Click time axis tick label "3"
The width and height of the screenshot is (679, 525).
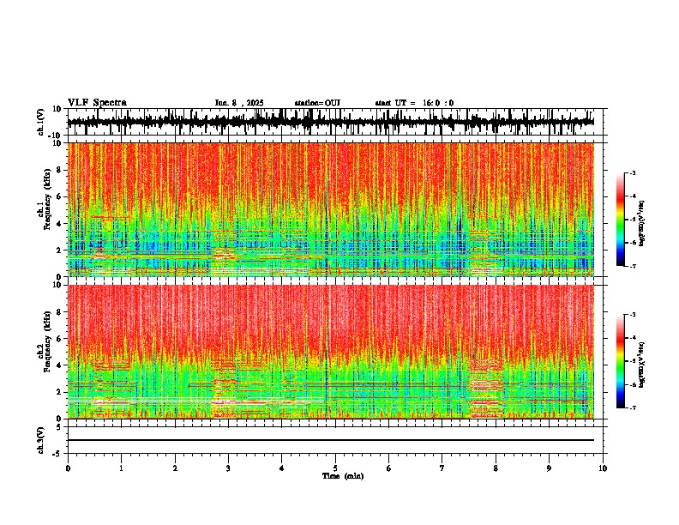(228, 468)
